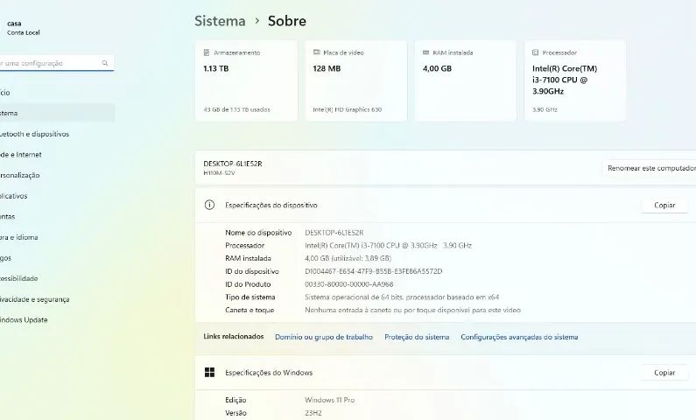
Task: Click the Tipo de sistema 64 bits value
Action: pyautogui.click(x=402, y=297)
